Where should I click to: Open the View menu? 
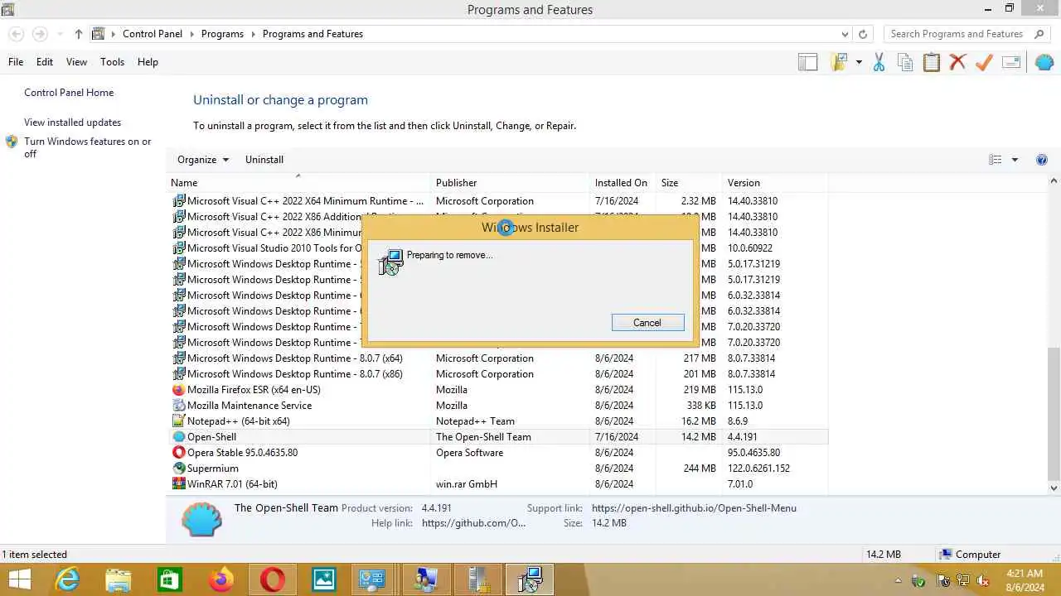76,62
